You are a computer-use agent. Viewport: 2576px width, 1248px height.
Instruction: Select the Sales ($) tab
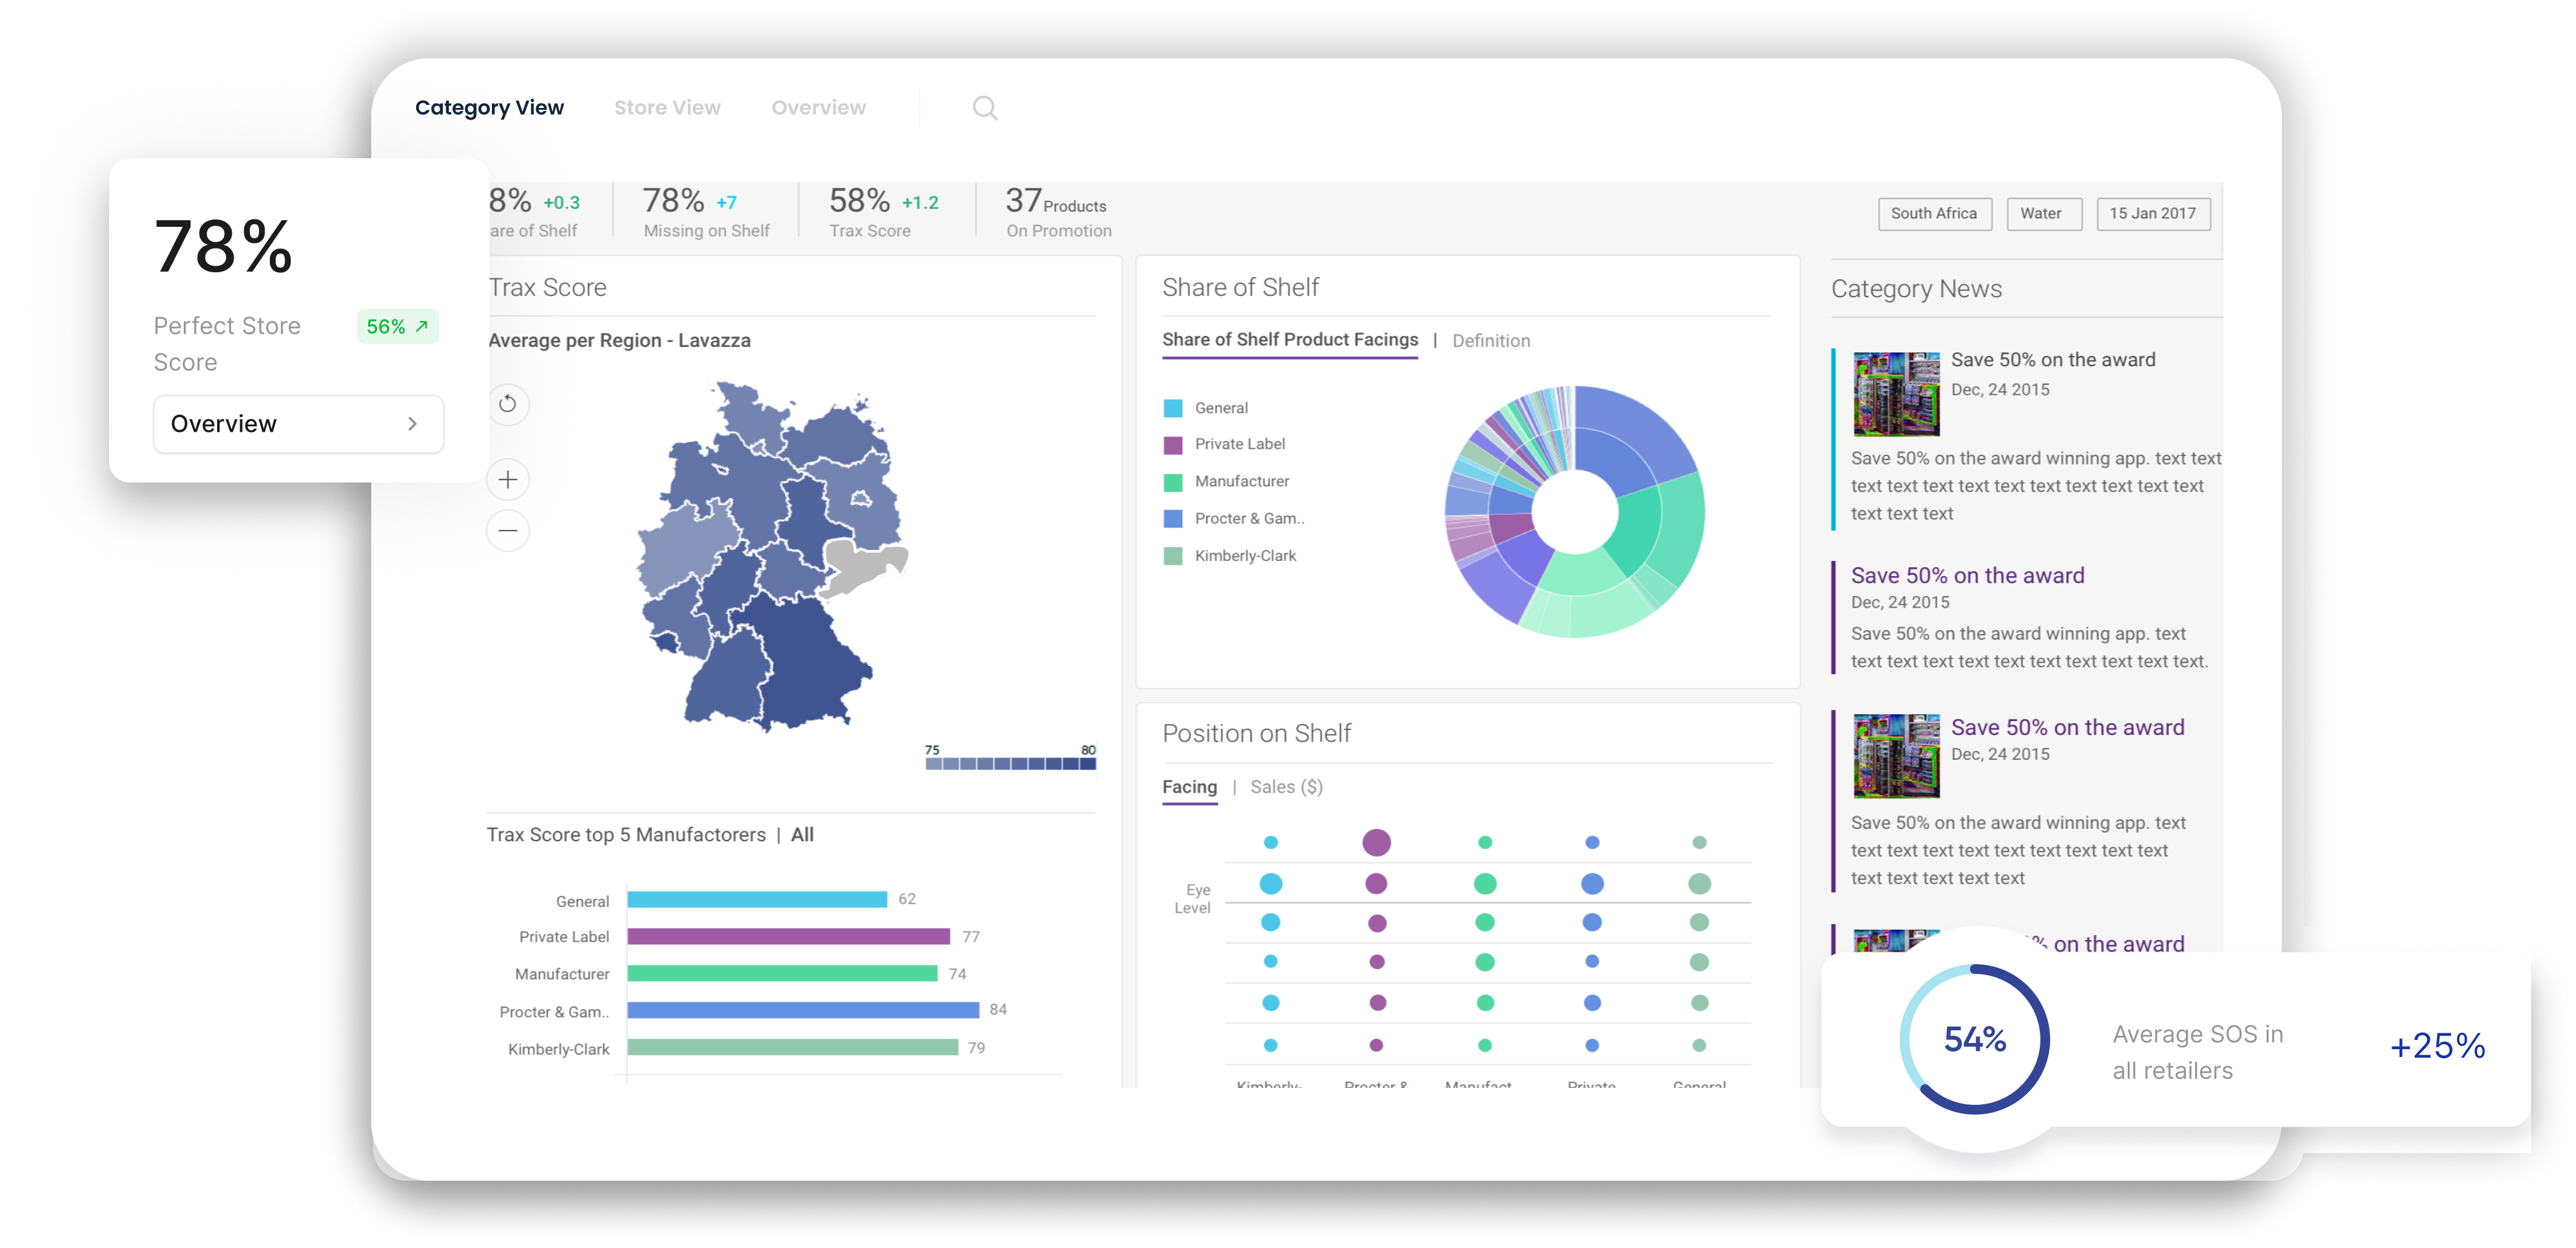click(x=1286, y=787)
